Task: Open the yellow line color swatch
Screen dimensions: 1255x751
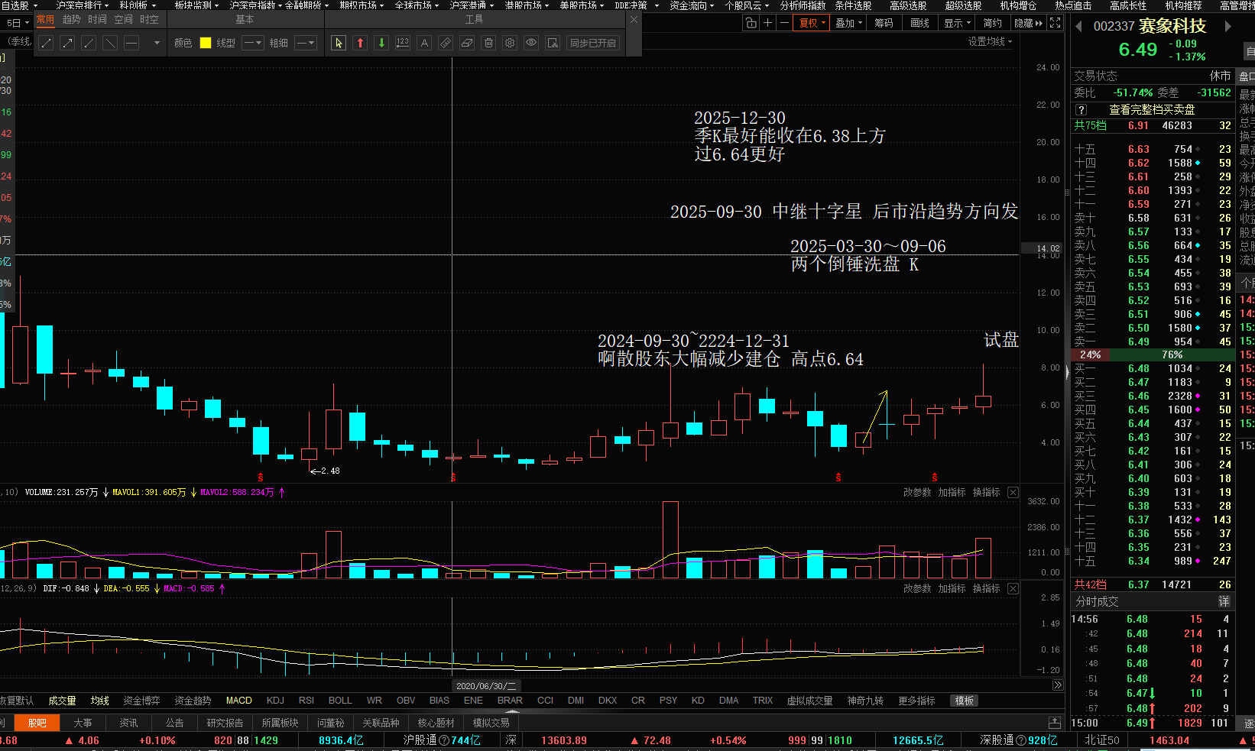Action: [206, 43]
